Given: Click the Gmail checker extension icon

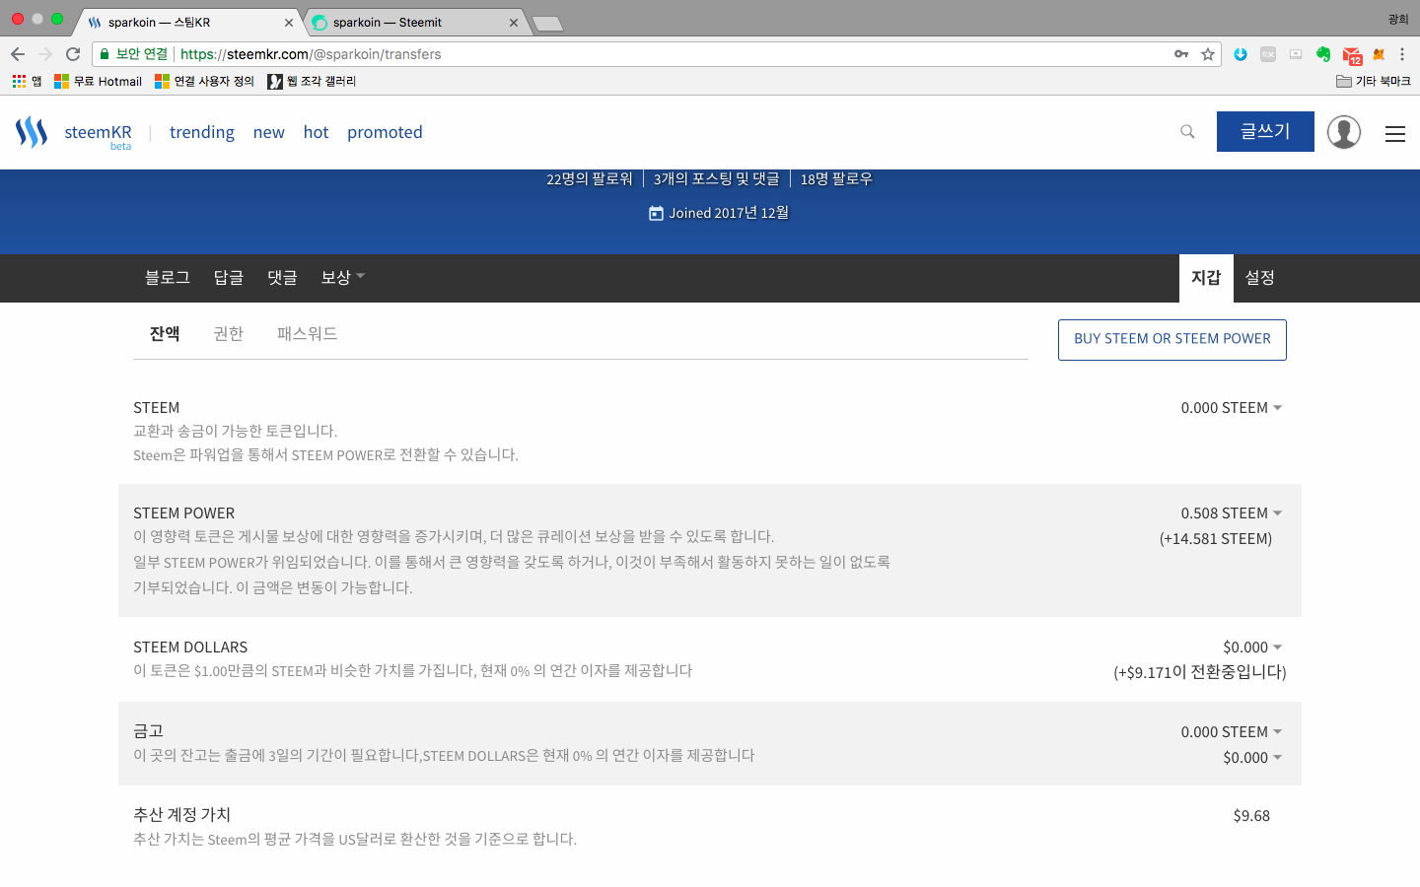Looking at the screenshot, I should pyautogui.click(x=1352, y=55).
